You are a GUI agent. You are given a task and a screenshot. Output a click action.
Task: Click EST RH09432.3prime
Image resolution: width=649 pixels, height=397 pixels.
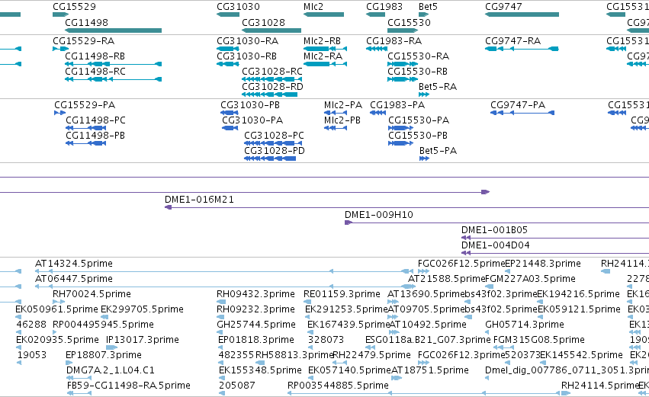coord(255,294)
